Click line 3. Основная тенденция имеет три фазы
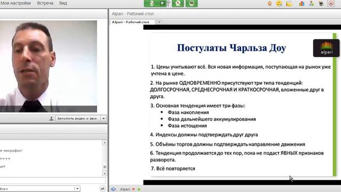Viewport: 341px width, 192px height. 198,106
